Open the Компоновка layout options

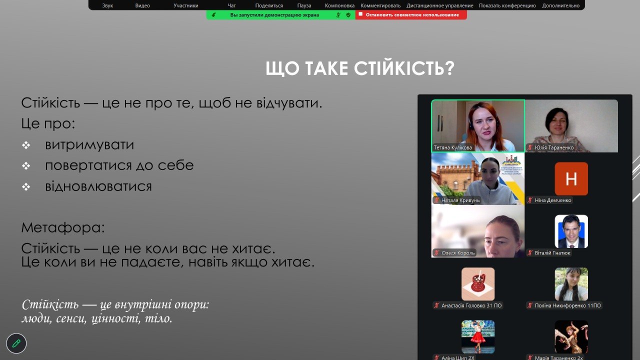click(x=339, y=5)
